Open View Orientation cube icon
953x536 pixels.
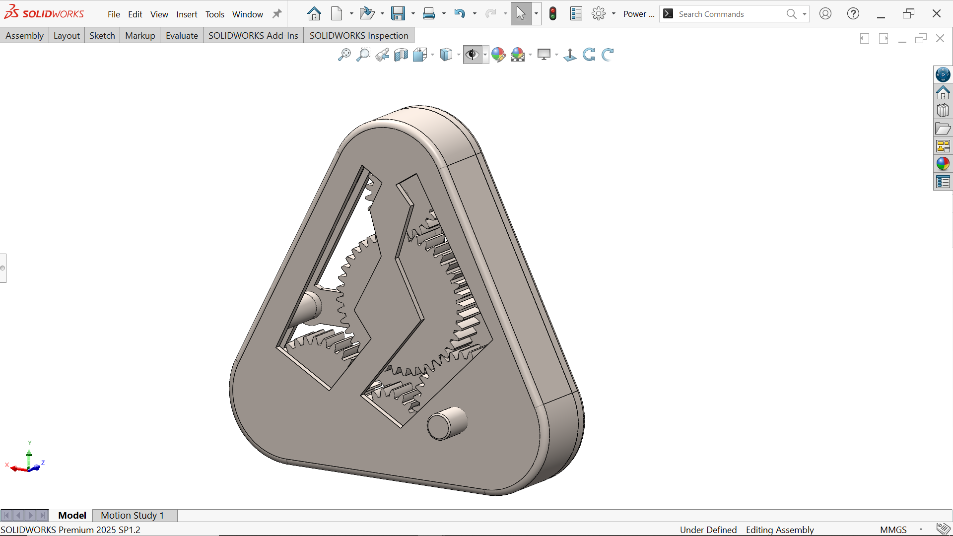(420, 55)
